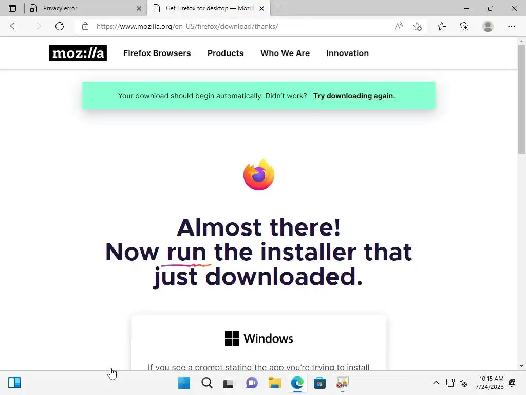Click the disabled forward arrow
526x395 pixels.
click(37, 26)
